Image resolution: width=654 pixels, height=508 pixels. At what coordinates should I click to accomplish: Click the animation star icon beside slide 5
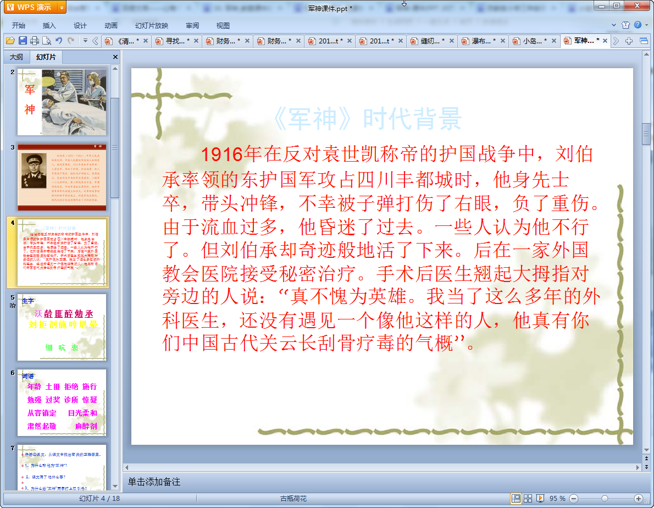coord(13,306)
